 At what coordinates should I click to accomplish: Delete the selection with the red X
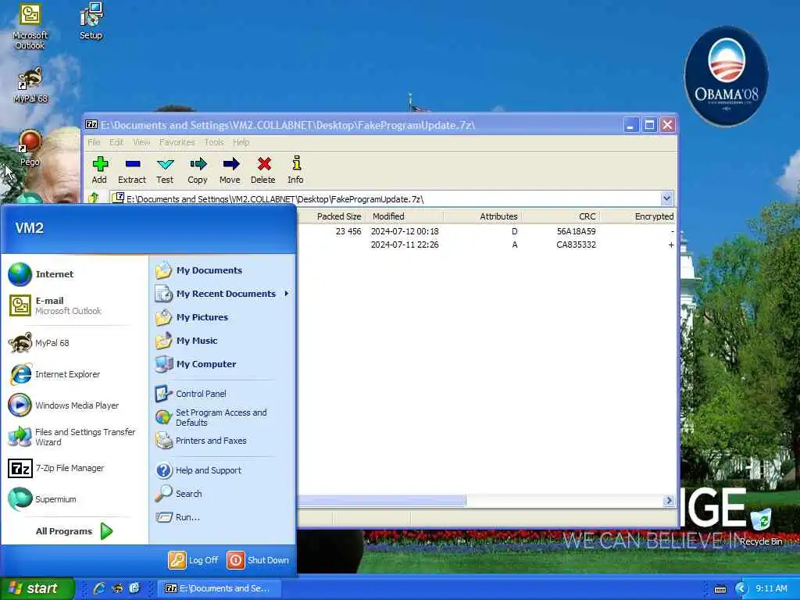263,170
